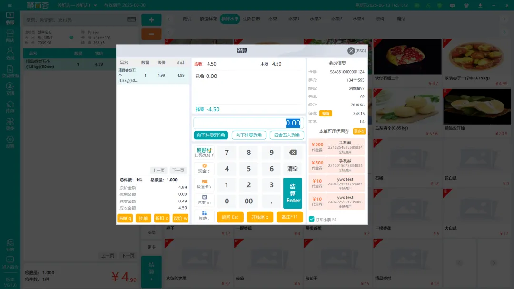Click the backspace icon on the keypad
Screen dimensions: 514x289
click(293, 153)
